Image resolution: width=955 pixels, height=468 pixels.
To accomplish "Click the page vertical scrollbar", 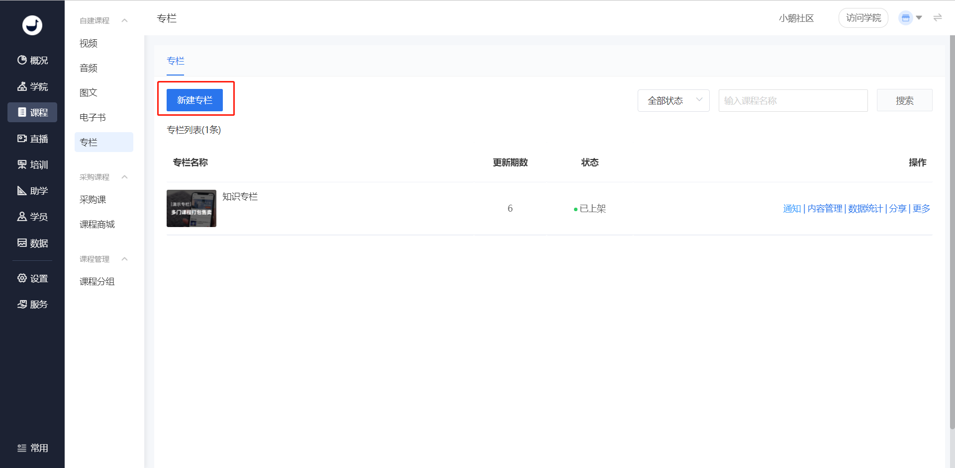I will click(952, 232).
